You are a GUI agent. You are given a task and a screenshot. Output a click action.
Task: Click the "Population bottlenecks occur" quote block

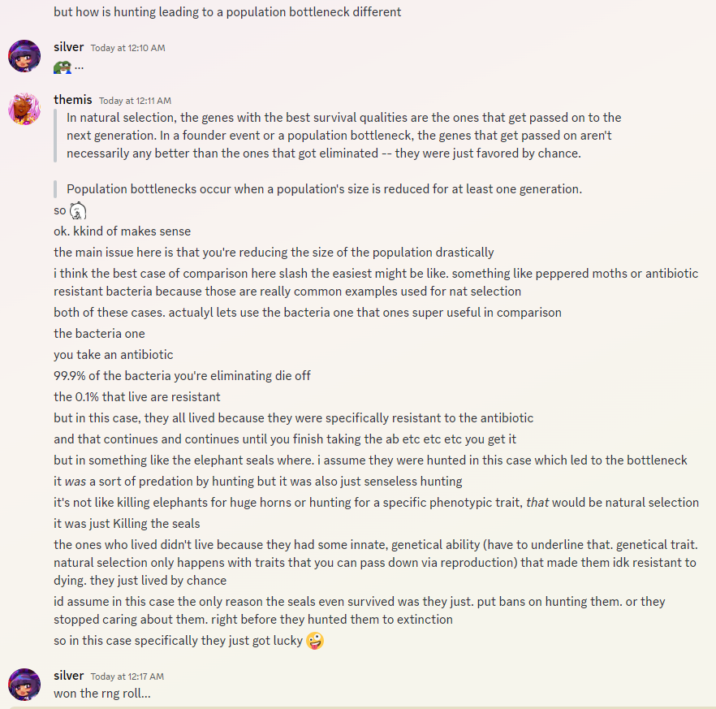click(324, 189)
